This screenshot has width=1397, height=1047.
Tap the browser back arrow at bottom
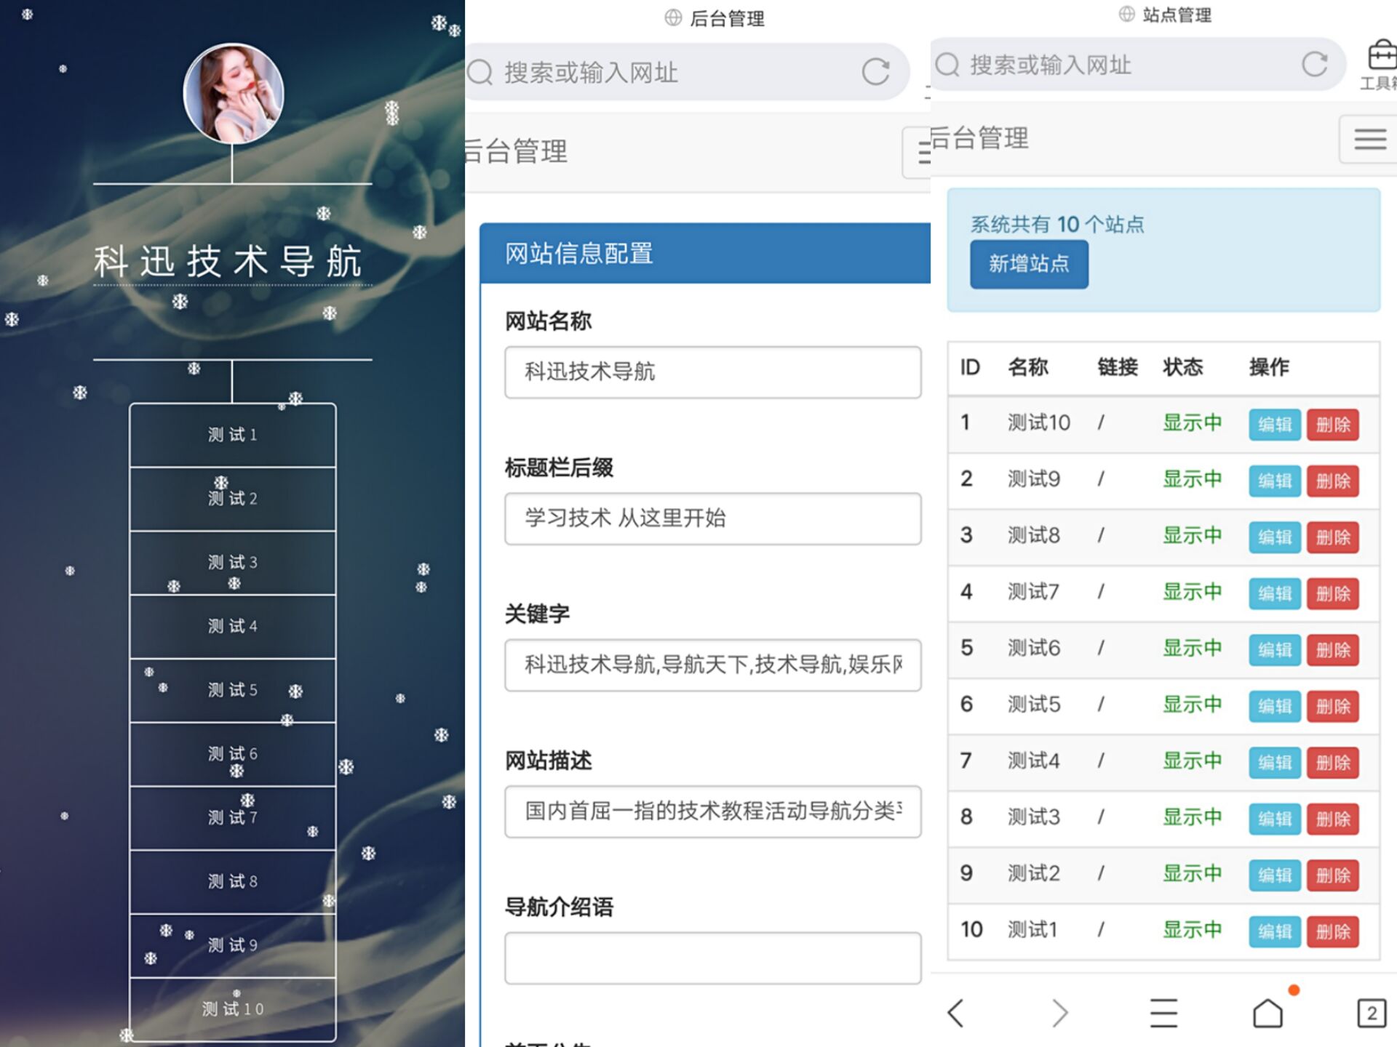coord(955,1012)
